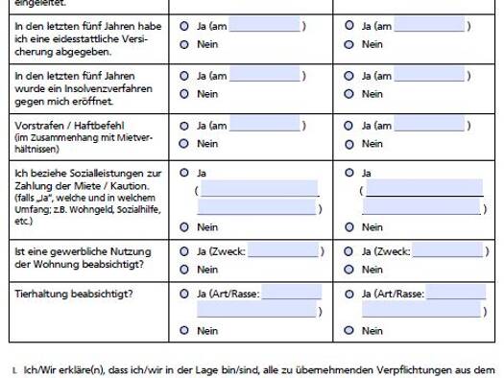Click first Sozialleistungen text field, first applicant
This screenshot has height=378, width=504.
point(259,188)
